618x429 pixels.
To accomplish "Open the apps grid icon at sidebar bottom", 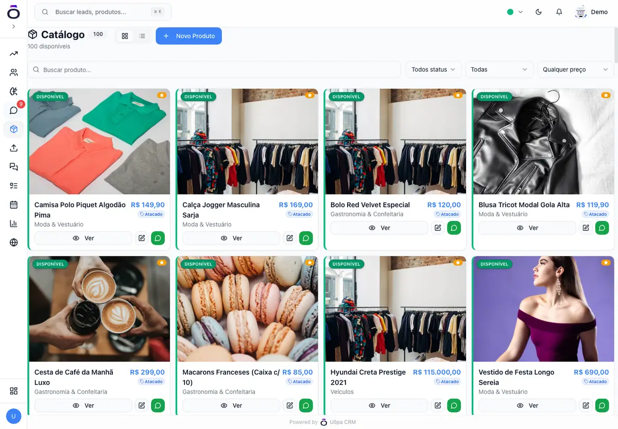I will pos(14,391).
